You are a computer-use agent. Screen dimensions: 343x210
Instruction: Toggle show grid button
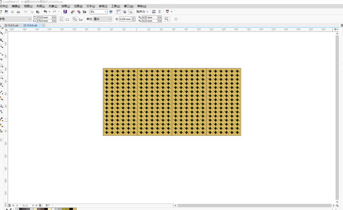tap(124, 12)
